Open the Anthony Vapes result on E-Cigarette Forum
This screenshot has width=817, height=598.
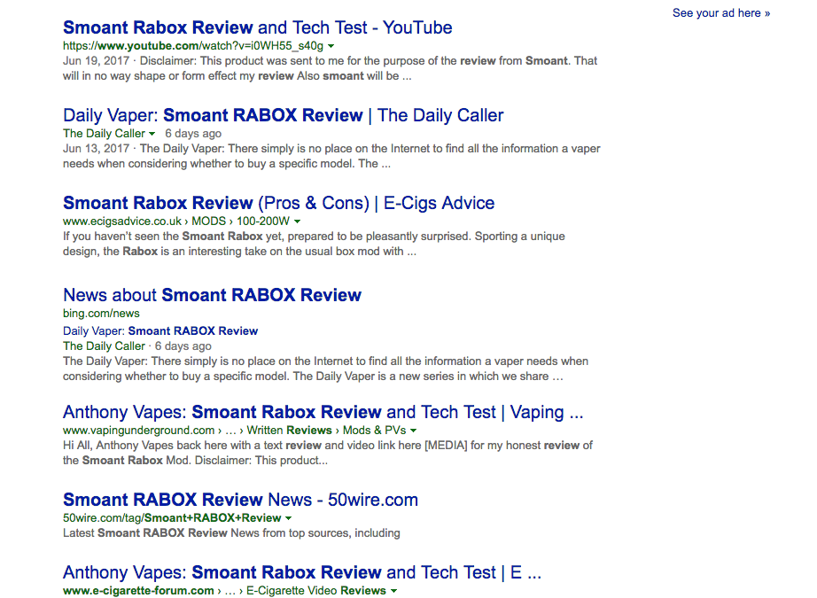click(x=301, y=572)
